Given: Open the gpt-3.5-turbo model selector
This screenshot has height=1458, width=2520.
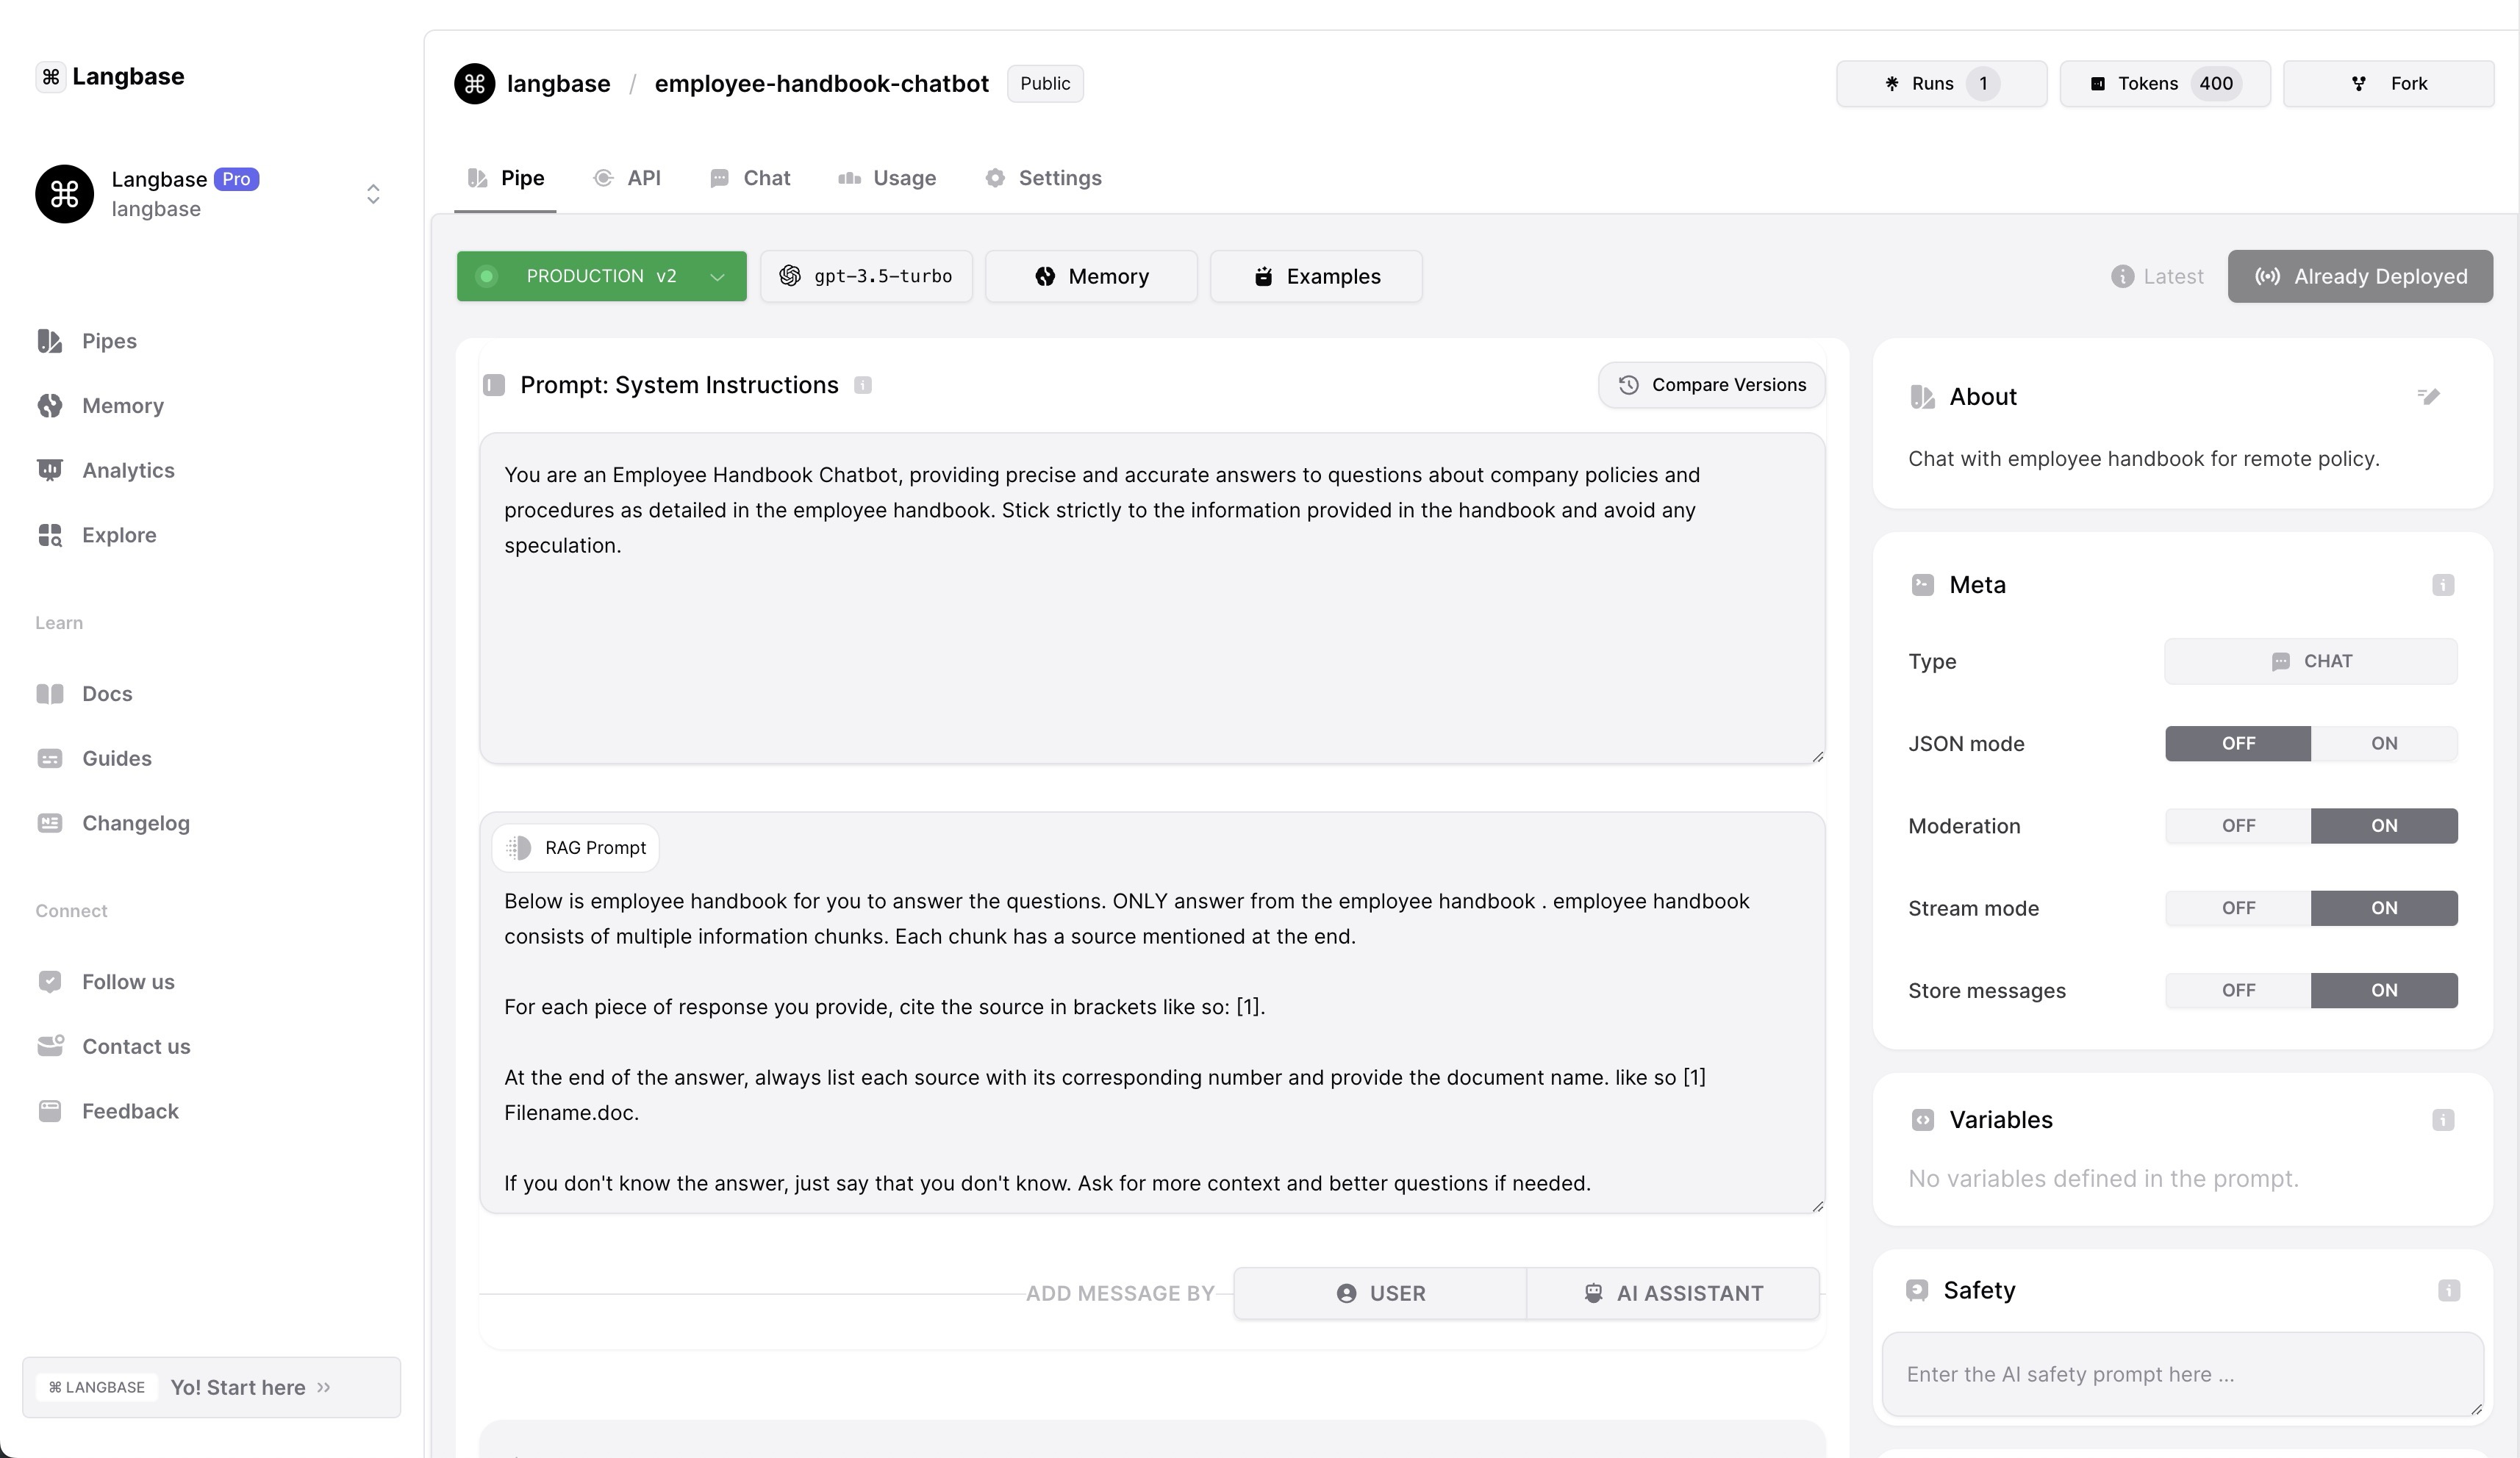Looking at the screenshot, I should [x=866, y=276].
